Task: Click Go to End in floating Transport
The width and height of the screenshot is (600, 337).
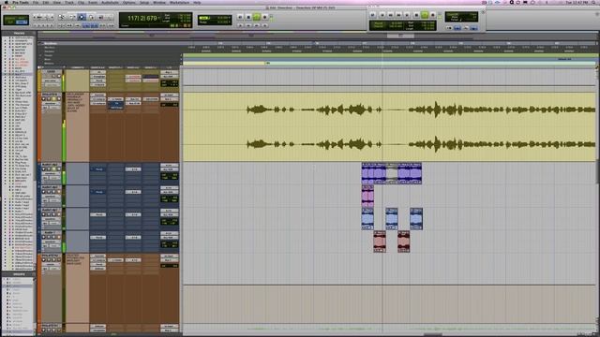Action: coord(407,15)
